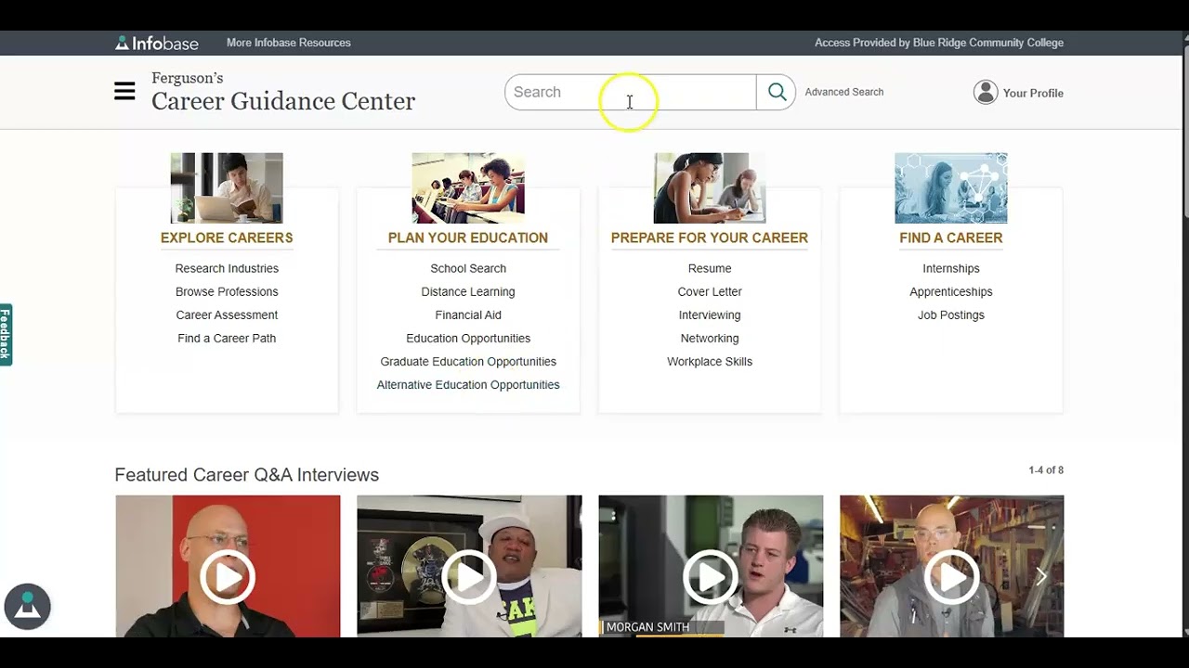The image size is (1189, 668).
Task: Click the Find a Career image thumbnail
Action: click(x=951, y=188)
